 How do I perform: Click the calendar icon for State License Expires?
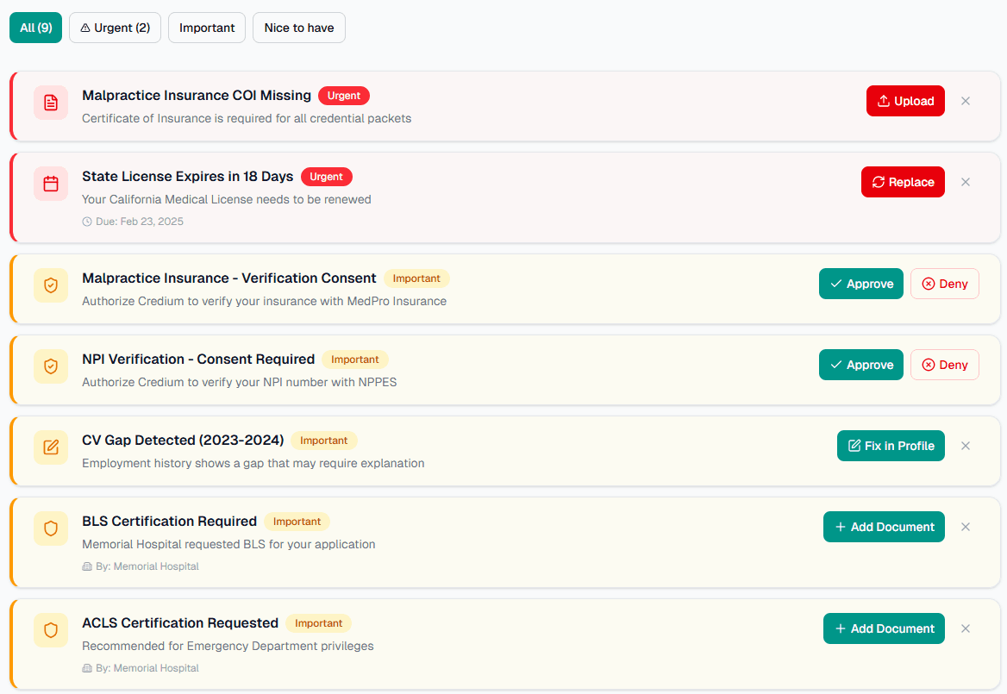pos(51,184)
